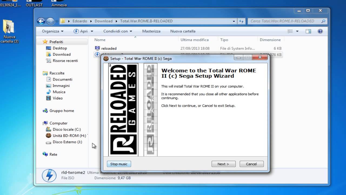Click the search magnifier icon

[323, 21]
